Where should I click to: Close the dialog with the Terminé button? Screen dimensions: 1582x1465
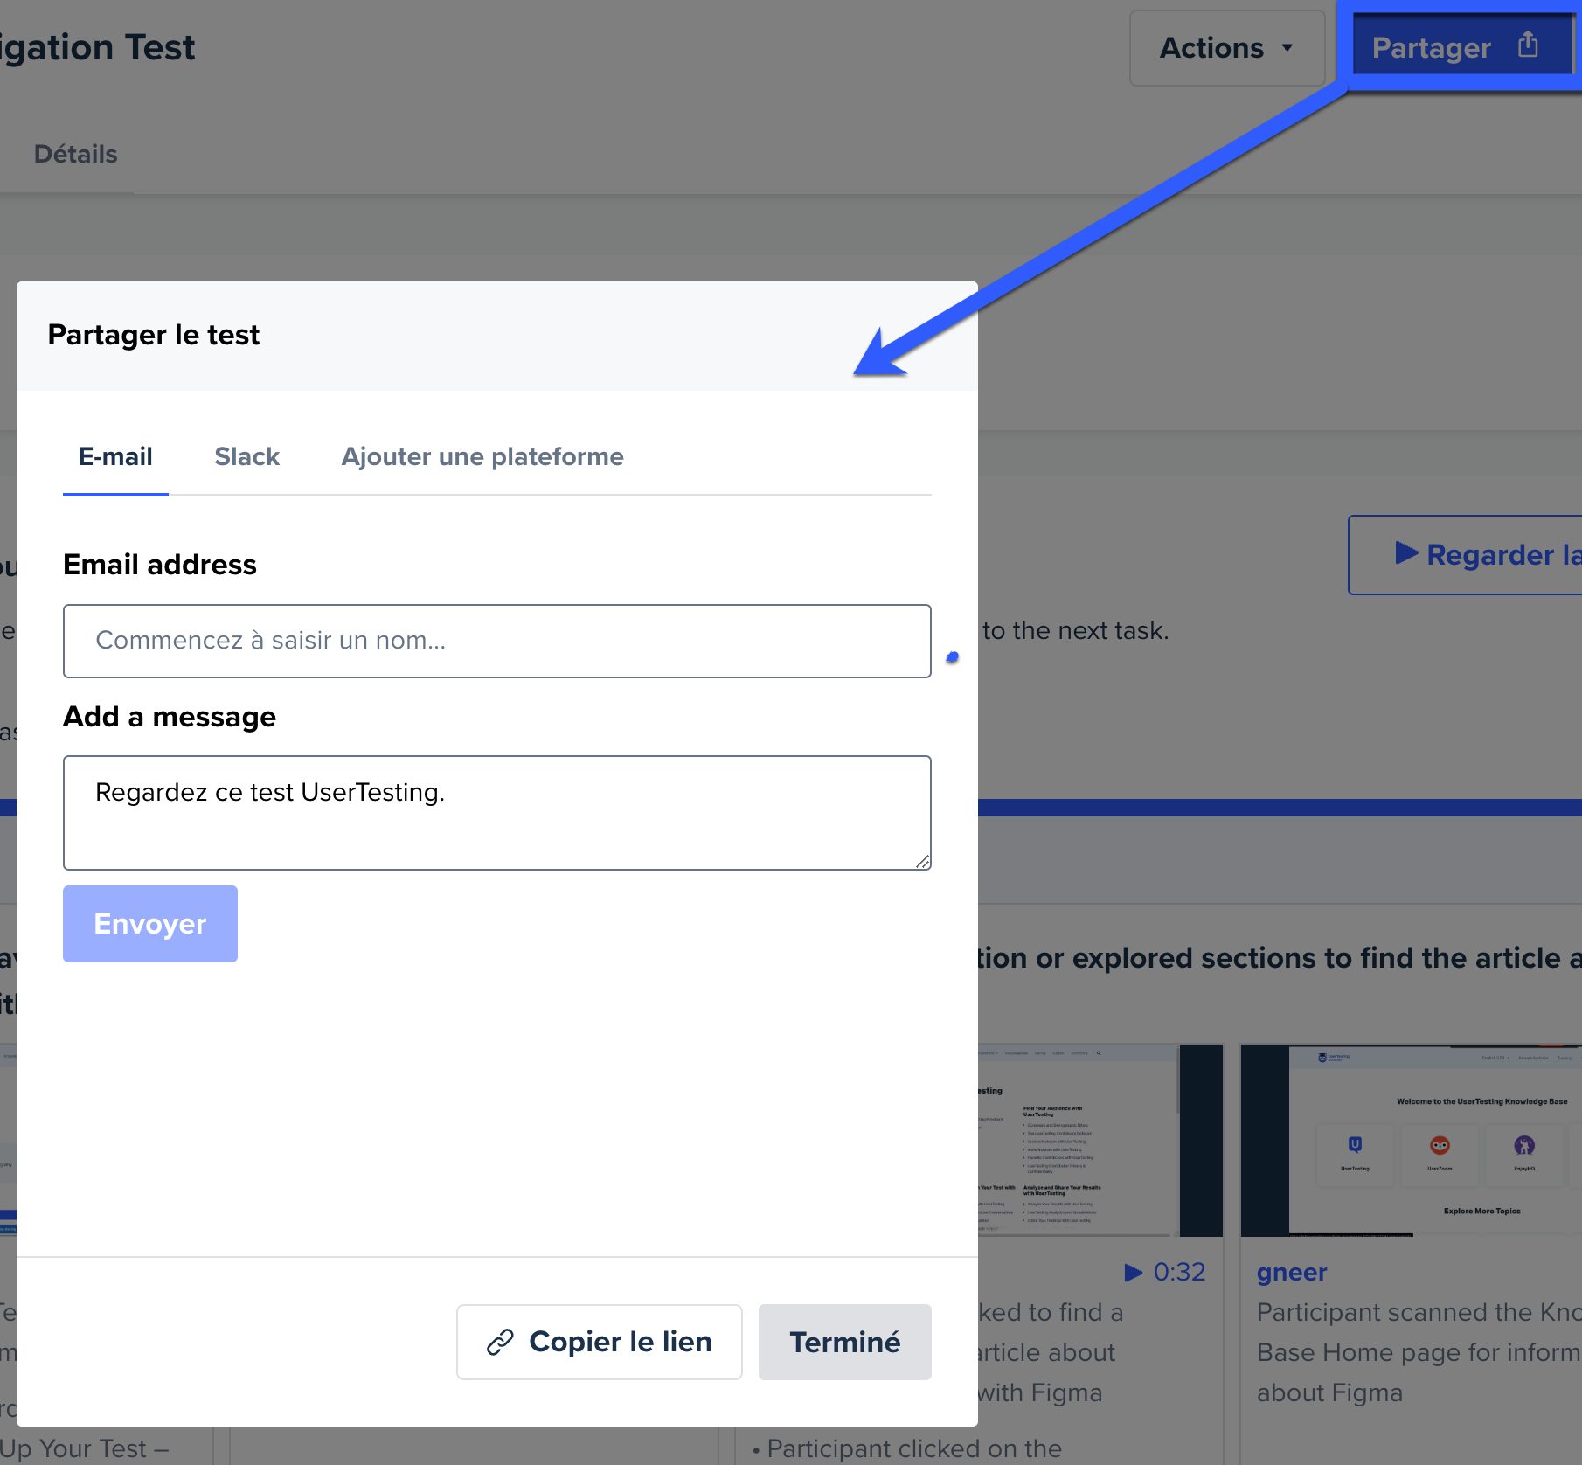(844, 1342)
